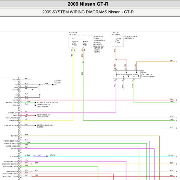
Task: Click the 'IGN SW SIG' pin label
Action: [x=13, y=121]
